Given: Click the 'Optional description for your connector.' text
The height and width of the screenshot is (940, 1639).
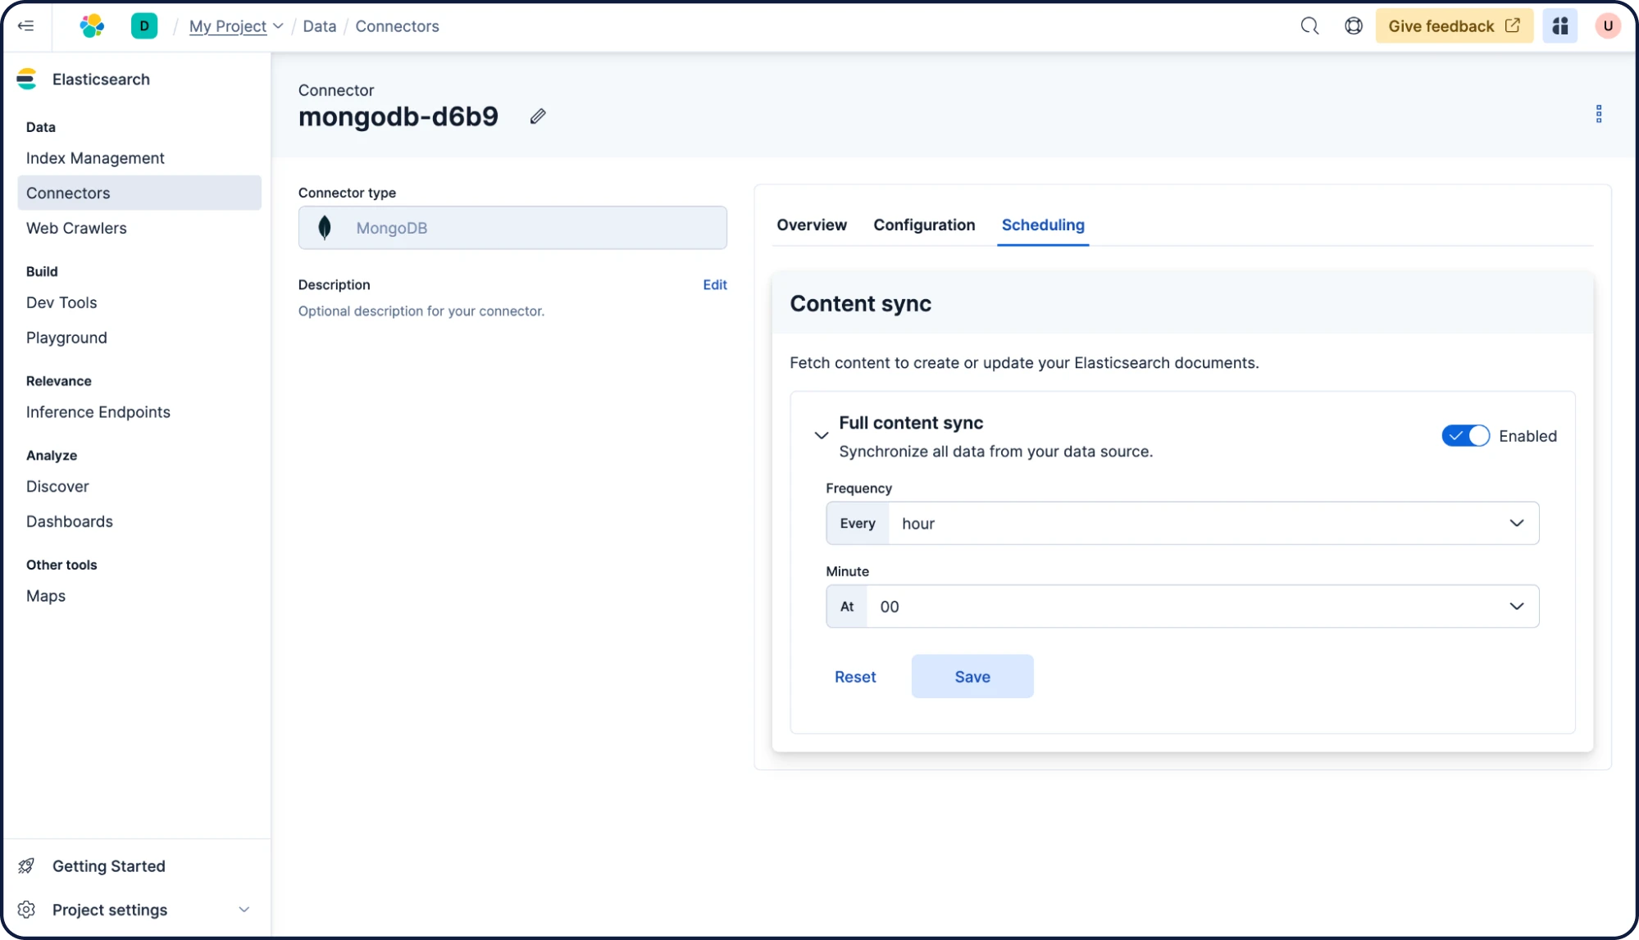Looking at the screenshot, I should click(421, 311).
